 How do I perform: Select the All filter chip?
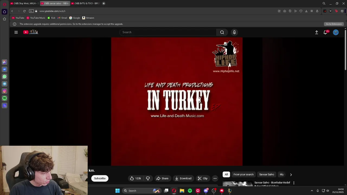click(x=226, y=174)
